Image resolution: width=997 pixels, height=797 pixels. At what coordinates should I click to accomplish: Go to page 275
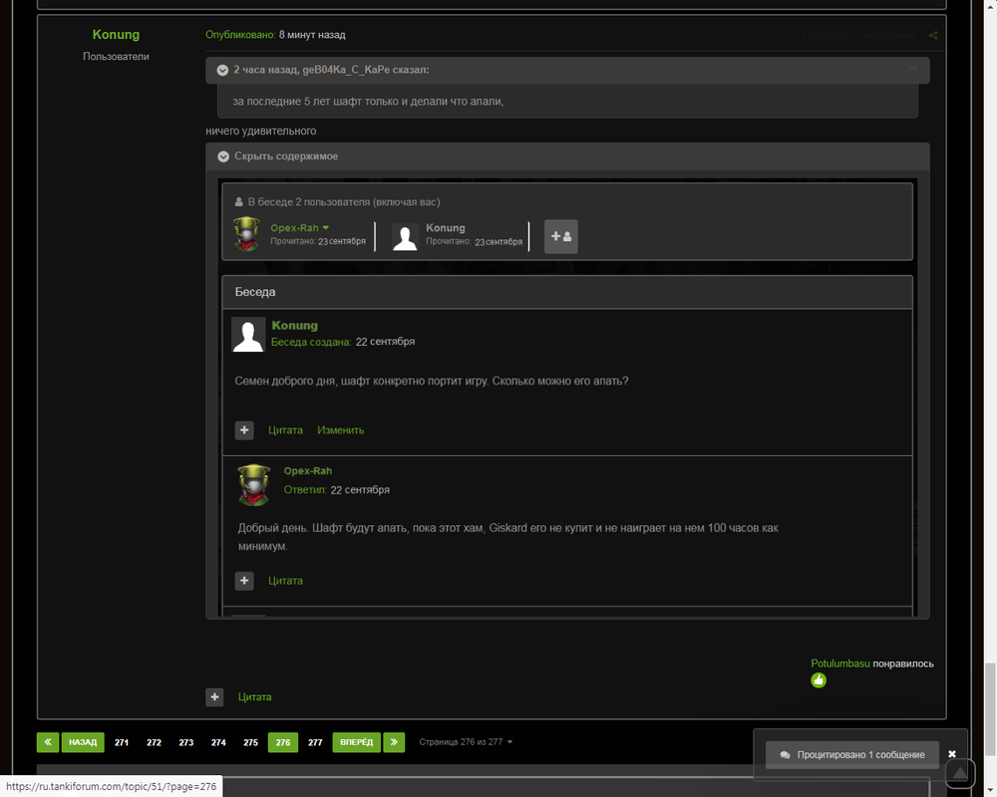tap(250, 742)
